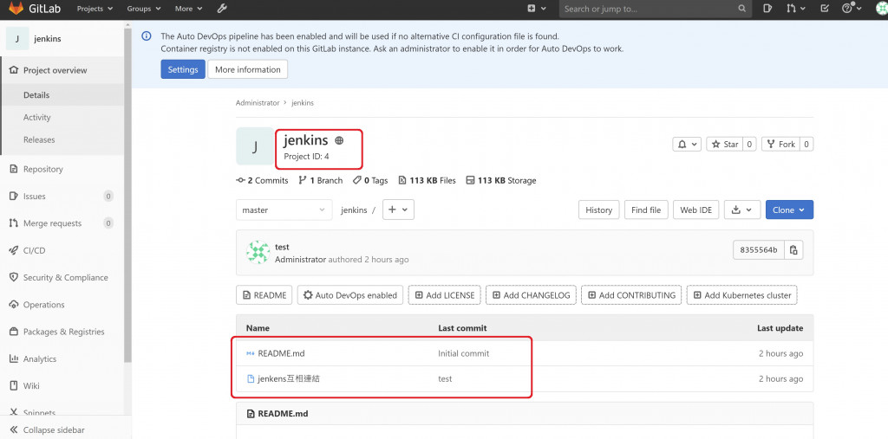Click the Settings button in banner

183,69
